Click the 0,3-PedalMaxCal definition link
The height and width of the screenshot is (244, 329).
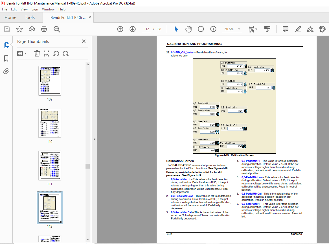(181, 212)
